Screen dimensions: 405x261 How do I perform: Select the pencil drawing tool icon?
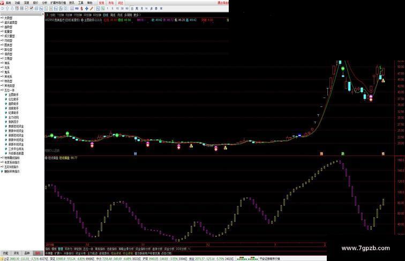point(92,9)
